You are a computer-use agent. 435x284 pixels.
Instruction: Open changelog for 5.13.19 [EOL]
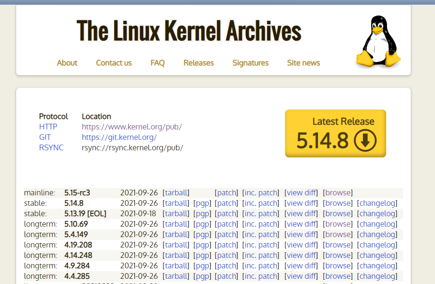pos(377,213)
